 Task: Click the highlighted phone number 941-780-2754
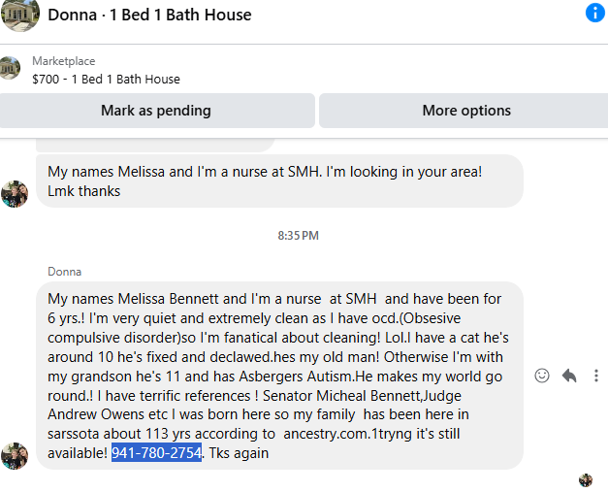click(x=157, y=453)
